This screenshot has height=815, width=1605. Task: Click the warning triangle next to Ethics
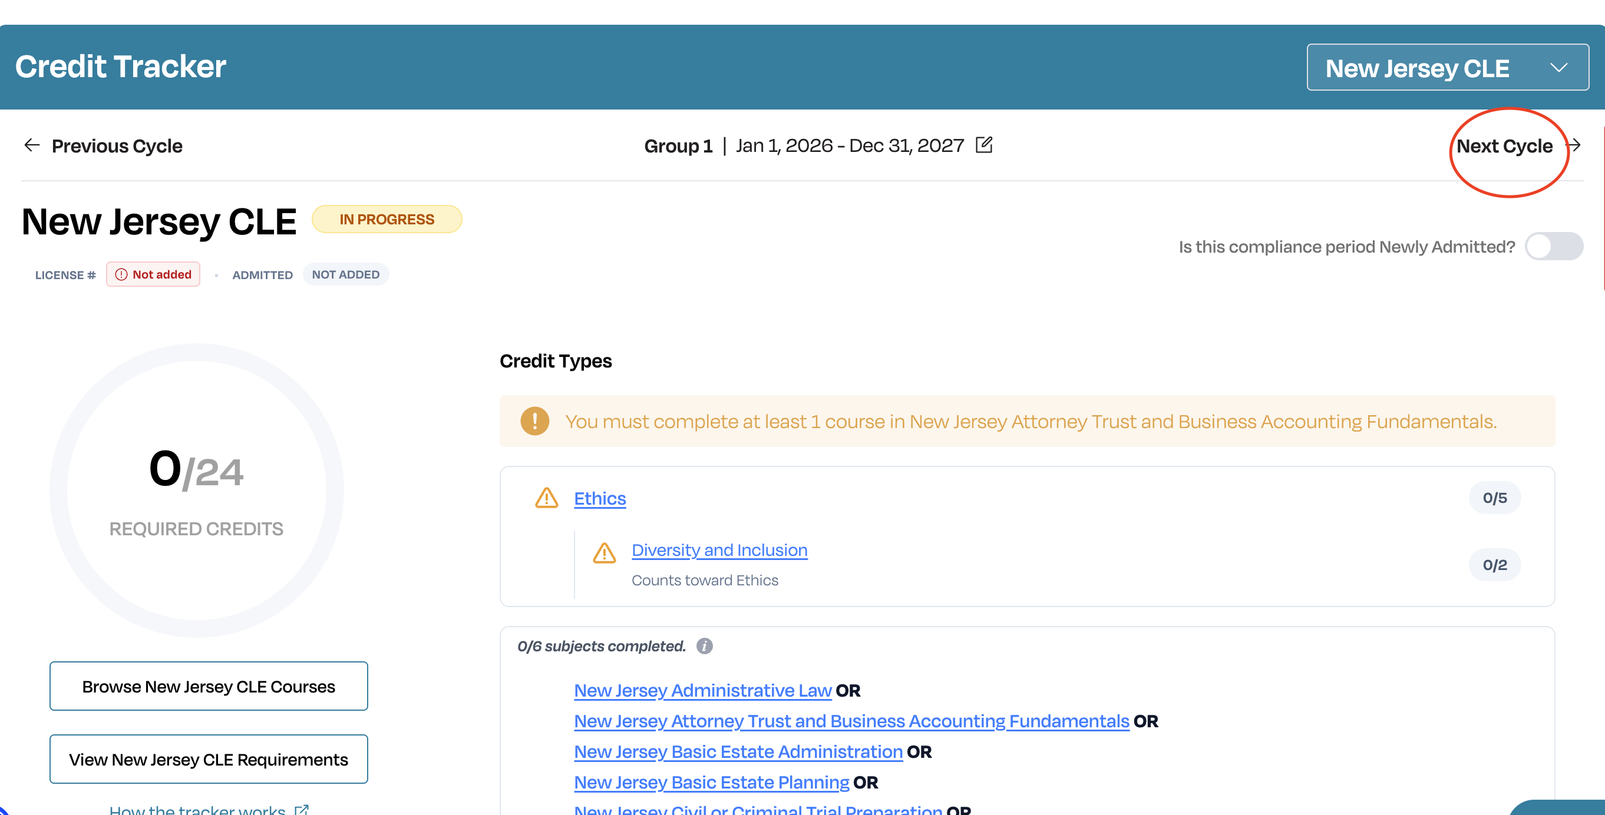click(546, 498)
